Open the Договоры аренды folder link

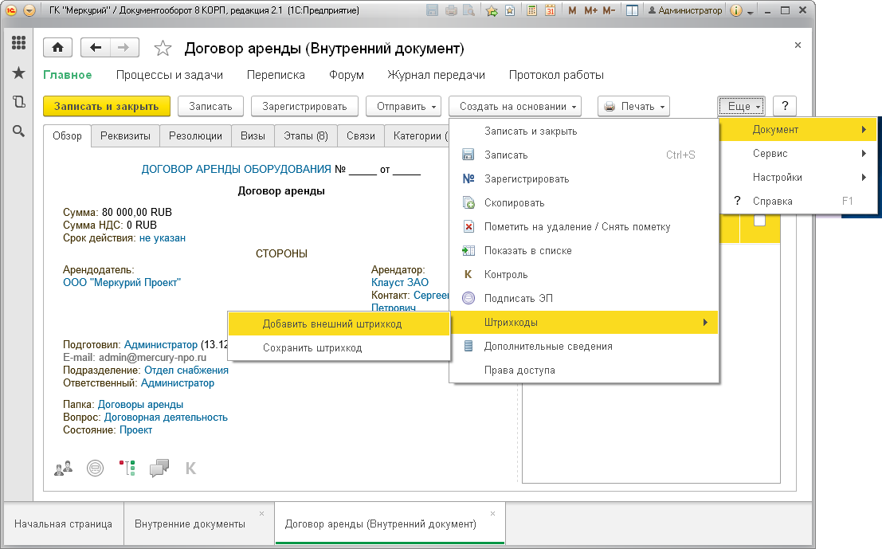pos(140,405)
